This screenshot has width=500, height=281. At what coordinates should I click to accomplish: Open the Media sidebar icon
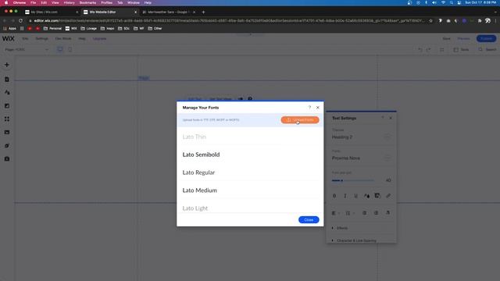click(x=7, y=132)
